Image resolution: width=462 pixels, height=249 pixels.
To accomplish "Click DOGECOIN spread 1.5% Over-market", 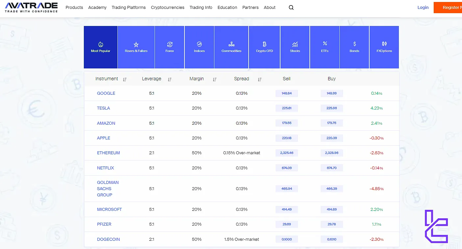I will (x=242, y=239).
